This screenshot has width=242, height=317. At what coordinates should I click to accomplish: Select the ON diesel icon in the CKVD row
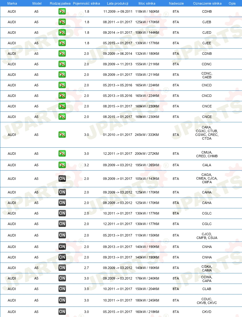pyautogui.click(x=62, y=312)
